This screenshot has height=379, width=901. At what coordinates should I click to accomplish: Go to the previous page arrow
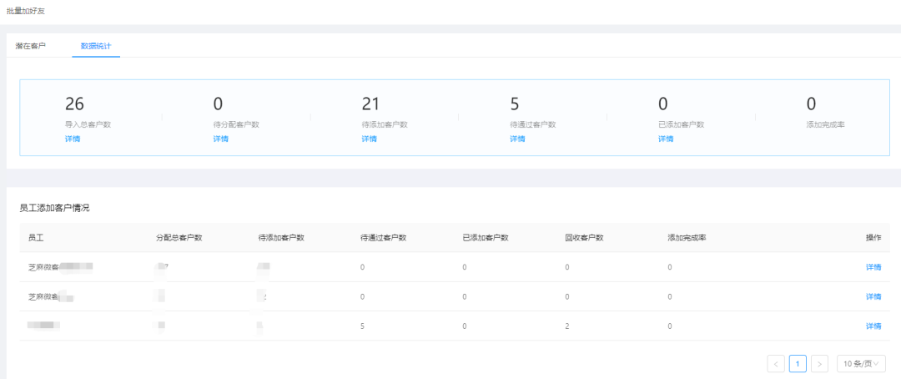(776, 363)
